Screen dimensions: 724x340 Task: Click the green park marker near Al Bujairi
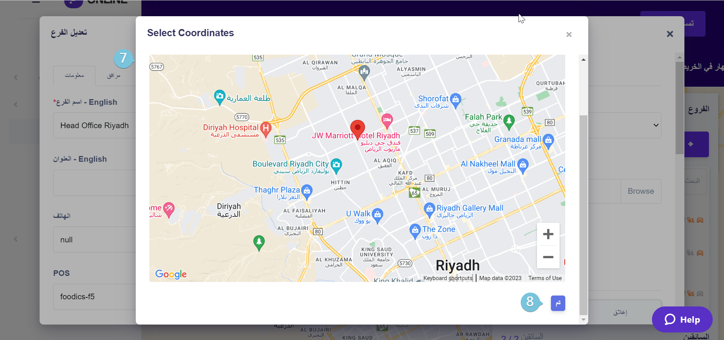coord(259,243)
